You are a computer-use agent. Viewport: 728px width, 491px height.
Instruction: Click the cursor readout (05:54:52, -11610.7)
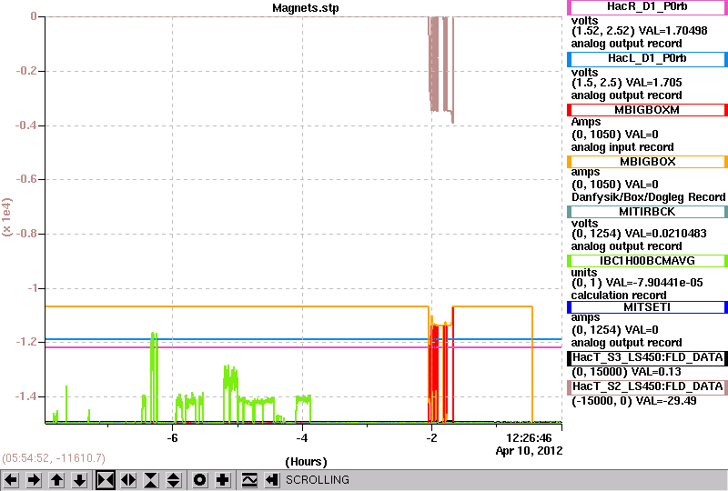[x=54, y=458]
